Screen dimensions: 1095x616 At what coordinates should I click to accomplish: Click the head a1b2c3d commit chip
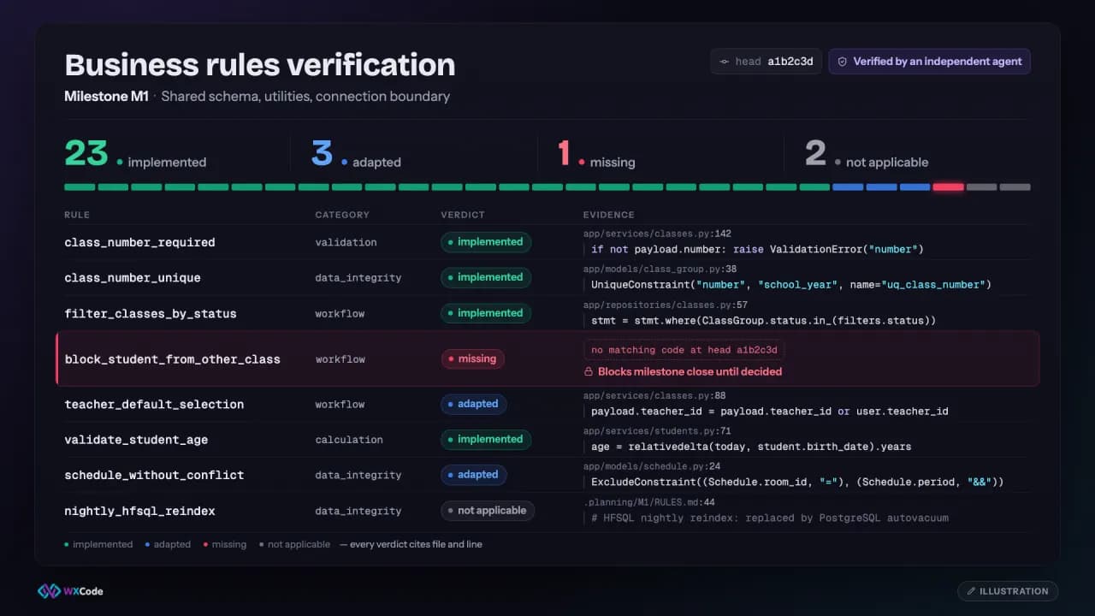[x=766, y=62]
